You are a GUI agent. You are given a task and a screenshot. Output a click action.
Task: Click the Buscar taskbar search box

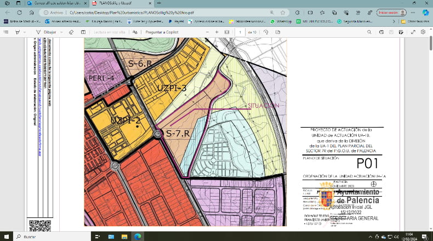[52, 237]
